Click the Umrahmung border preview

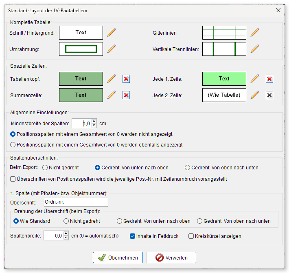(81, 49)
